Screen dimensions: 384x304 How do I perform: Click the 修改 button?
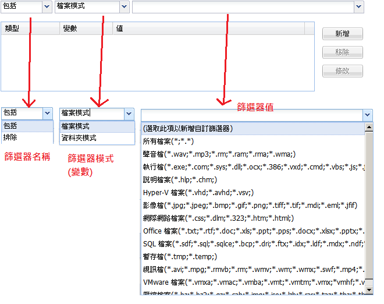click(x=342, y=71)
